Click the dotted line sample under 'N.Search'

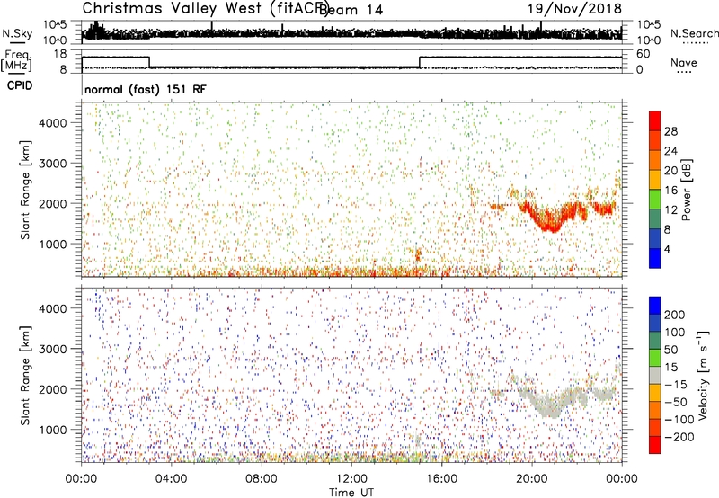click(696, 43)
